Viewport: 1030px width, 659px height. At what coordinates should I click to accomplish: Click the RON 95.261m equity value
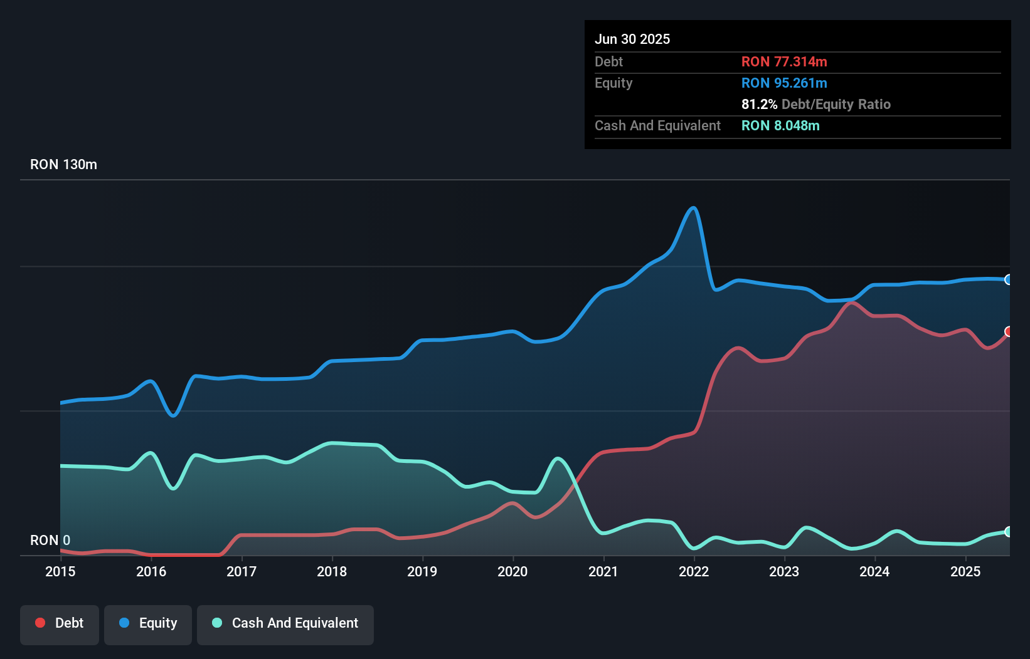click(784, 83)
